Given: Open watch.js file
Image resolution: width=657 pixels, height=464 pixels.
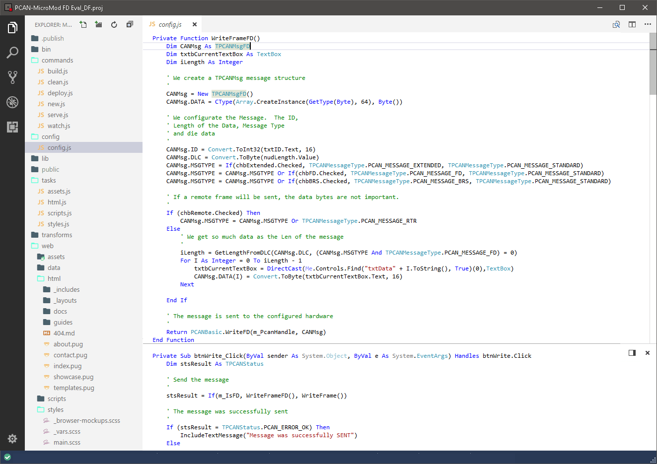Looking at the screenshot, I should click(83, 126).
